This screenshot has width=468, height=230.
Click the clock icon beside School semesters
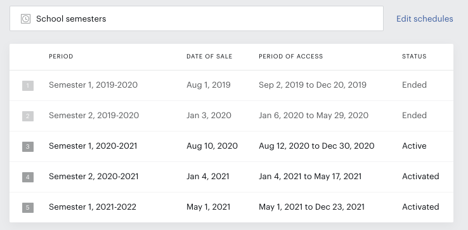[25, 19]
